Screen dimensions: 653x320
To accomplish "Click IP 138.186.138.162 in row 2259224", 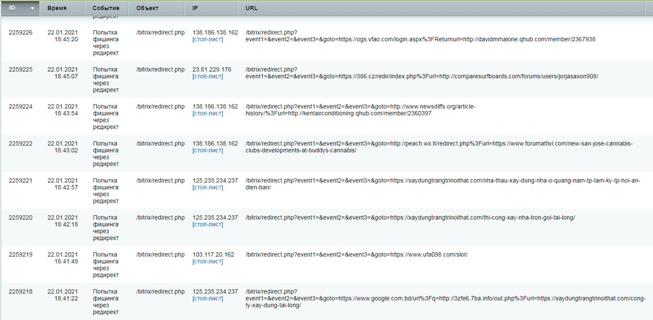I will (215, 106).
